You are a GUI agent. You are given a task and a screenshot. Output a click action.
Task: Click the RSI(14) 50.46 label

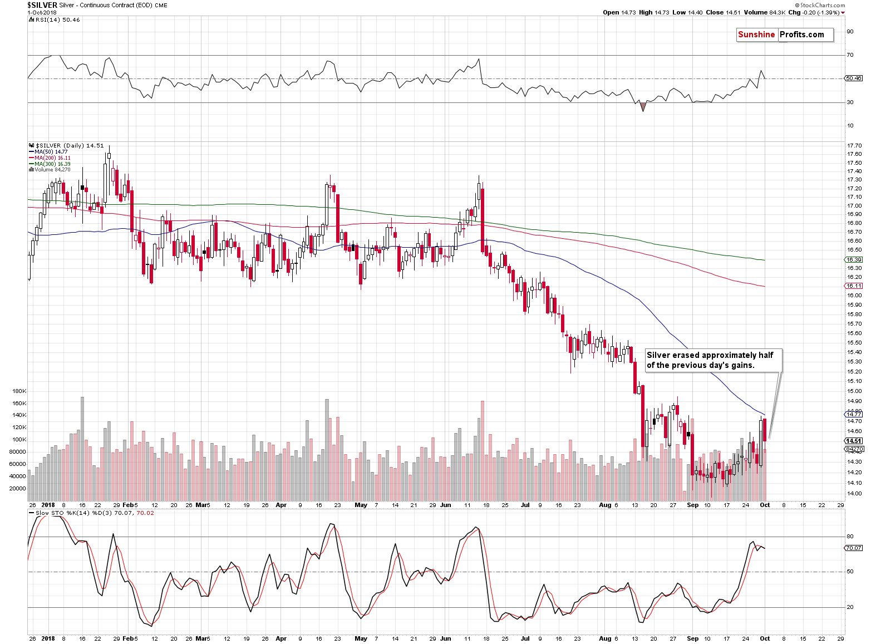[57, 19]
